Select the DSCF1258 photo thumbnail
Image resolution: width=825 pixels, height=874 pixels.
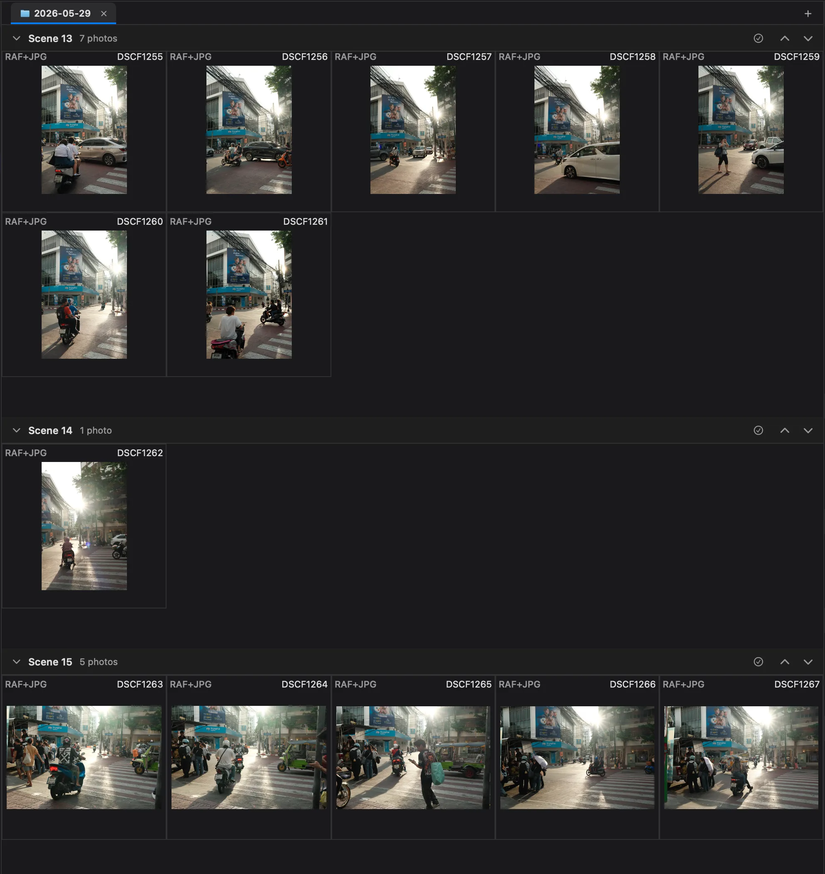pyautogui.click(x=577, y=130)
